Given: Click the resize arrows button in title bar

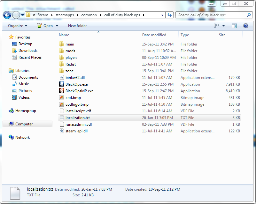Looking at the screenshot, I should 211,4.
